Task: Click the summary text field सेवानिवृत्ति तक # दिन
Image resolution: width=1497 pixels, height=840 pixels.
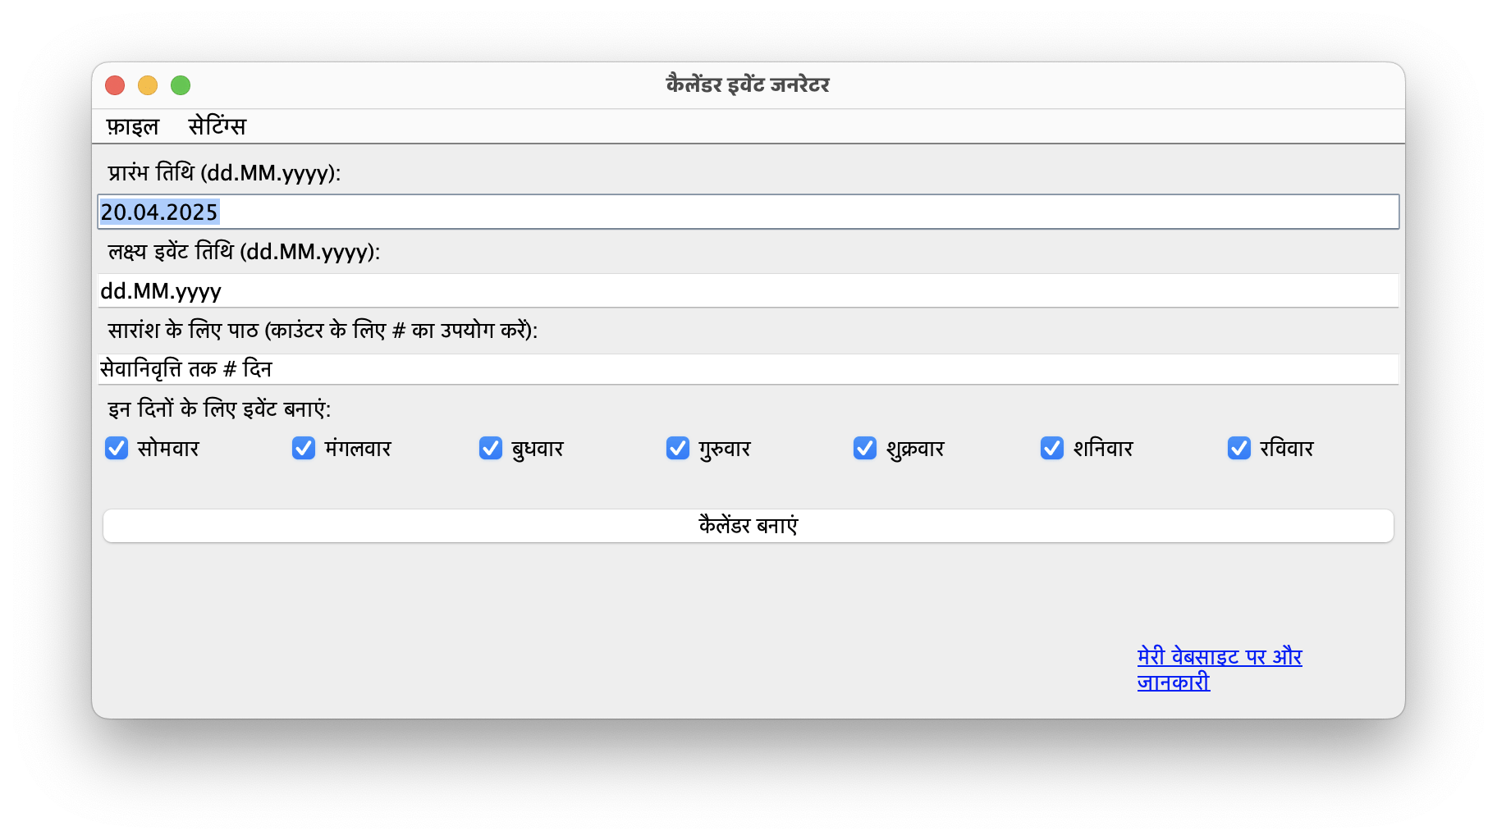Action: (x=748, y=369)
